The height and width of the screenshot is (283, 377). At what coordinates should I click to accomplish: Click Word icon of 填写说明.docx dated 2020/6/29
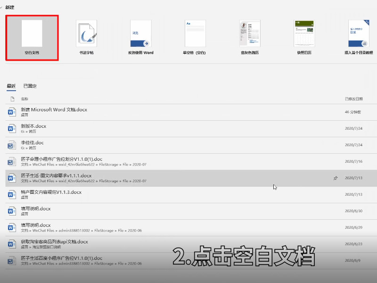pyautogui.click(x=11, y=228)
